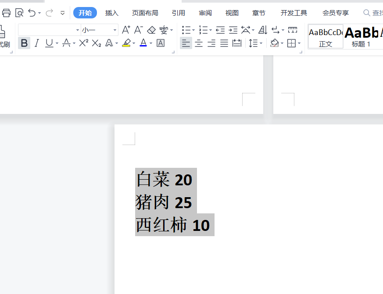Click show/hide paragraph marks icon
The image size is (383, 294).
276,30
